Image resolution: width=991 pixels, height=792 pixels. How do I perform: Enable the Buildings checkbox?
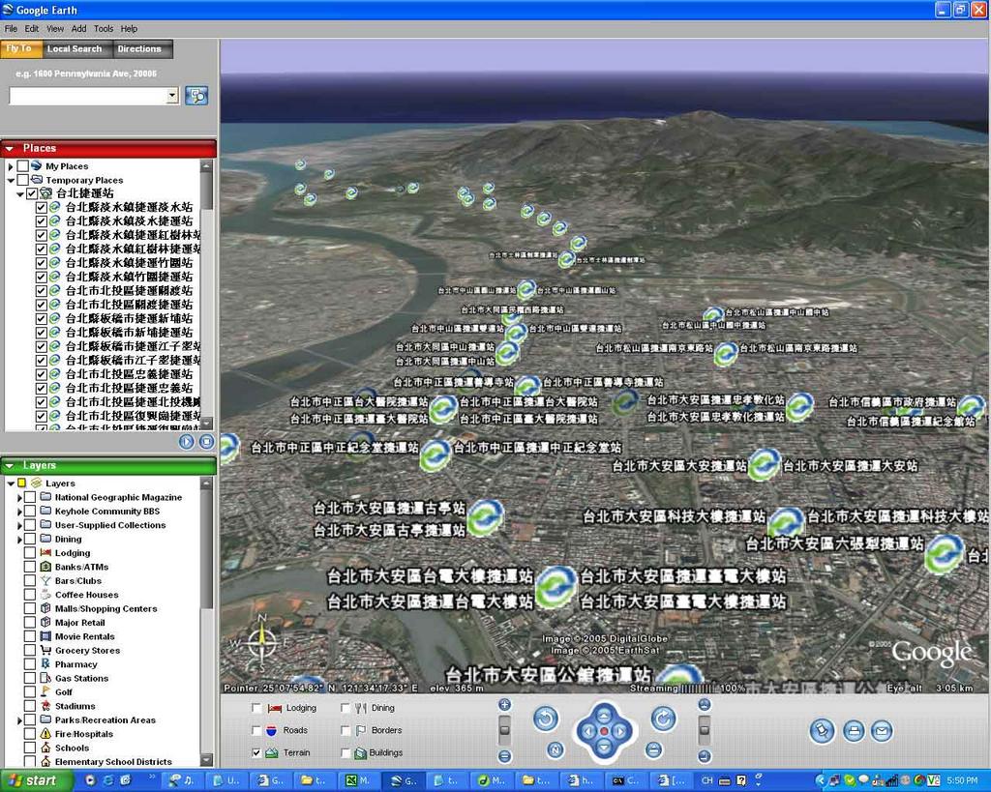click(345, 753)
